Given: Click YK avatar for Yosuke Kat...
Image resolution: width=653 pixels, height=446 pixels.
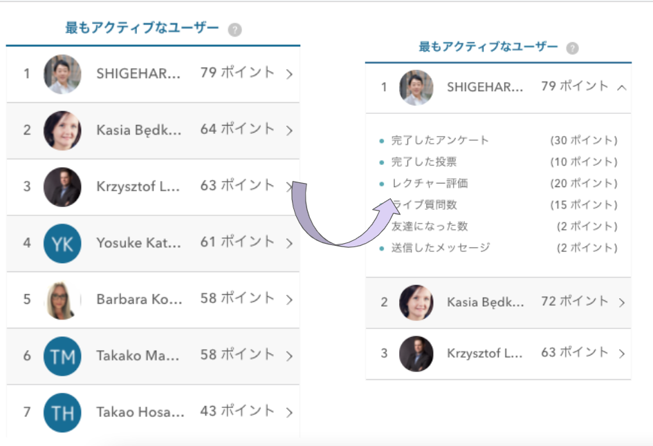Looking at the screenshot, I should [x=62, y=243].
